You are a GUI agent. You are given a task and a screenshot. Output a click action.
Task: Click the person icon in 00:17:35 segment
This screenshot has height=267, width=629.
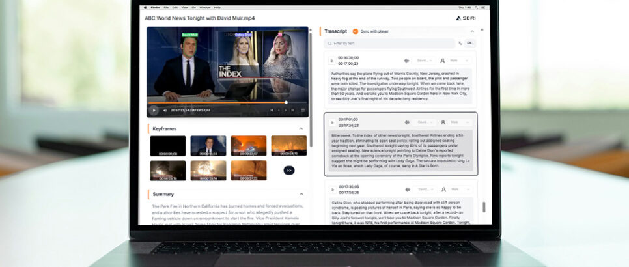pos(443,190)
